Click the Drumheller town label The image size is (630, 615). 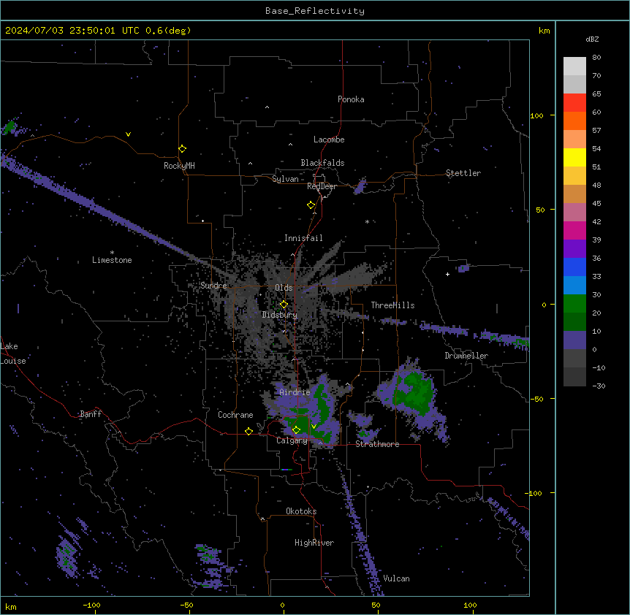tap(466, 356)
